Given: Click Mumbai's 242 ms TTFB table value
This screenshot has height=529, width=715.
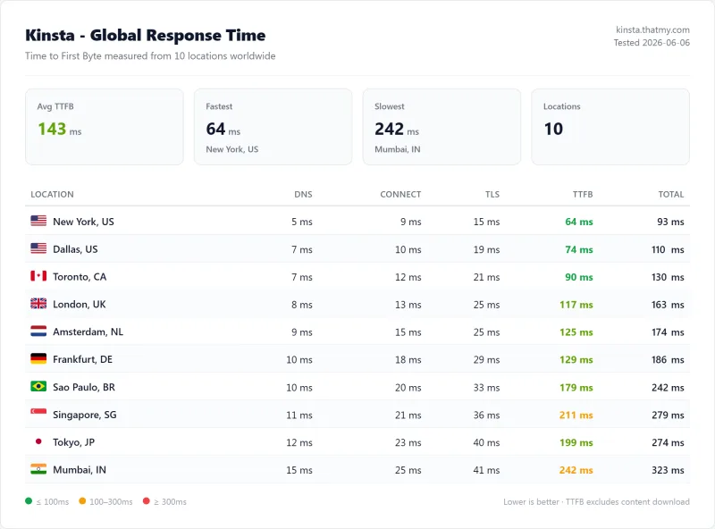Looking at the screenshot, I should point(576,470).
